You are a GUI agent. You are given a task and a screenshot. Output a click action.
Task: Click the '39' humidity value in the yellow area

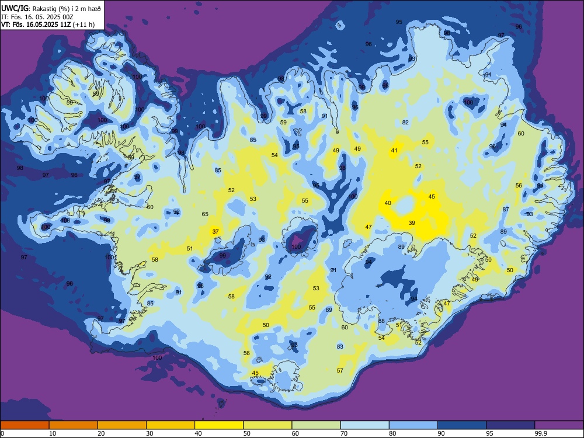[x=412, y=223]
